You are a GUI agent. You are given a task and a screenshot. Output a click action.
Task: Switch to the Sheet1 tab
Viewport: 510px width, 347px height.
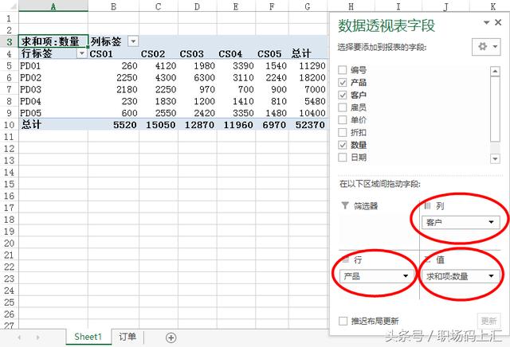[88, 337]
